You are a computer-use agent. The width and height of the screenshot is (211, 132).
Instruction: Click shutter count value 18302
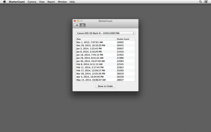click(120, 42)
